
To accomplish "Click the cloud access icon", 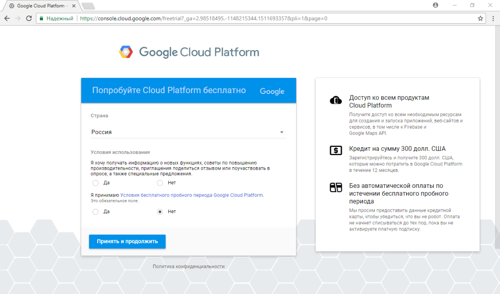I will coord(336,100).
